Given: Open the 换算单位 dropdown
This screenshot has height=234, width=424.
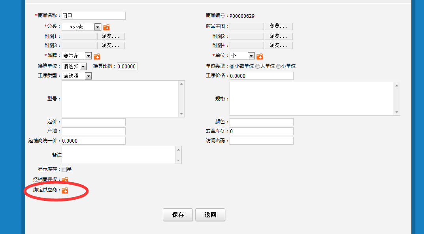Looking at the screenshot, I should [x=83, y=66].
